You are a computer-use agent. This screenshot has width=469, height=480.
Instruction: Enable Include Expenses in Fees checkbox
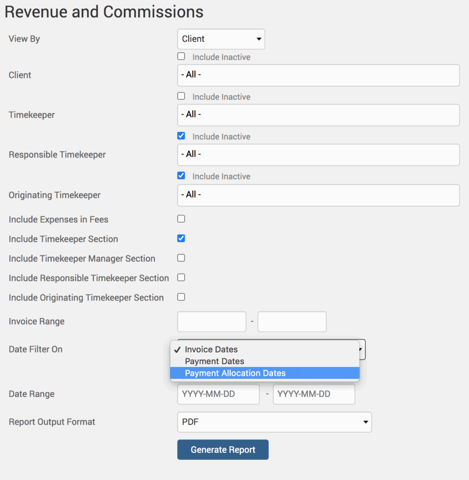point(181,219)
